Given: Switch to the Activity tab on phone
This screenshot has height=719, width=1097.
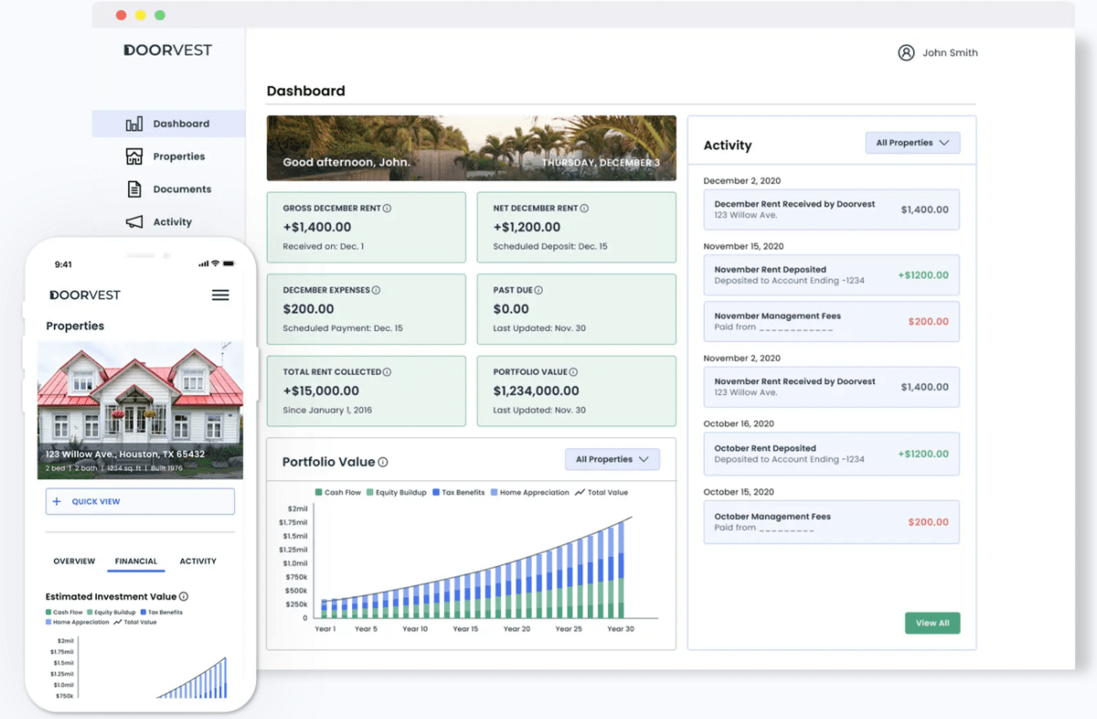Looking at the screenshot, I should point(197,561).
